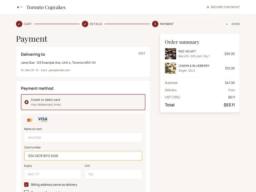Select the DONE step label
256x192 pixels.
pyautogui.click(x=236, y=24)
